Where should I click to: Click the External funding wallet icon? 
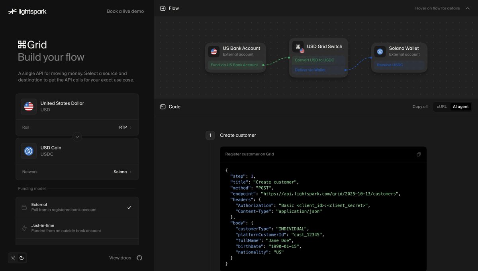pos(24,207)
